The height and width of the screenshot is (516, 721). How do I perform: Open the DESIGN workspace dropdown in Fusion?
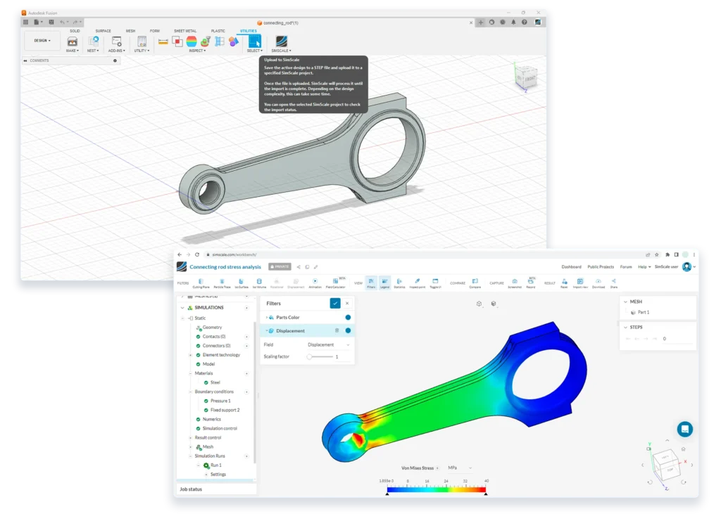pyautogui.click(x=42, y=40)
